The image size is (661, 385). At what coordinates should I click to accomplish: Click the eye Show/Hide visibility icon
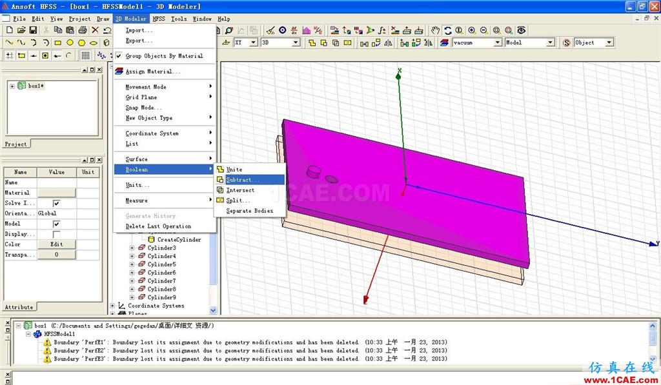click(x=522, y=30)
